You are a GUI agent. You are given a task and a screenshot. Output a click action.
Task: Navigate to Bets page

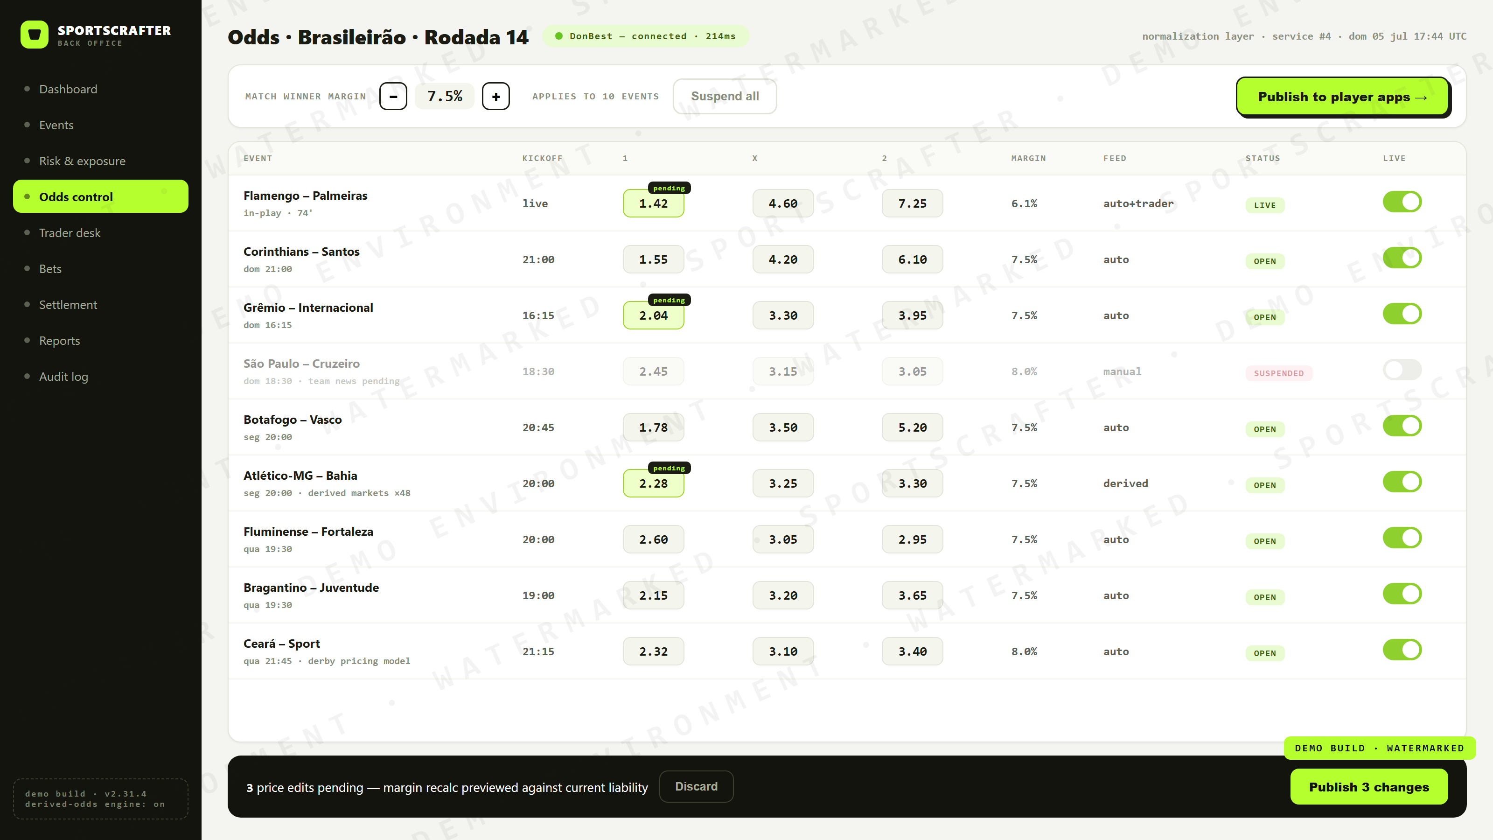[x=101, y=268]
